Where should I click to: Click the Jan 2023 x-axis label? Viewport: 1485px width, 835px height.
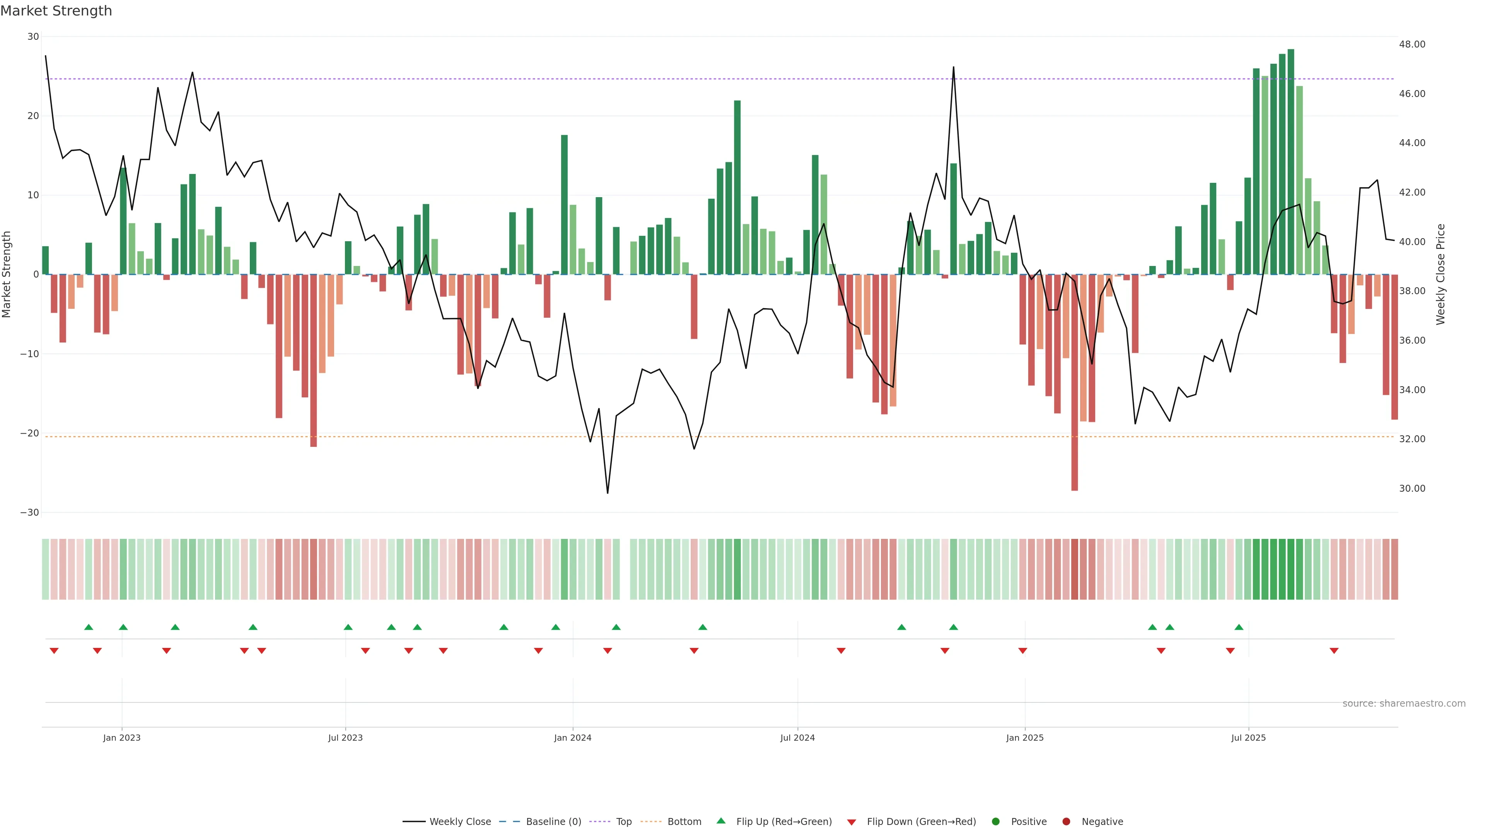tap(122, 738)
